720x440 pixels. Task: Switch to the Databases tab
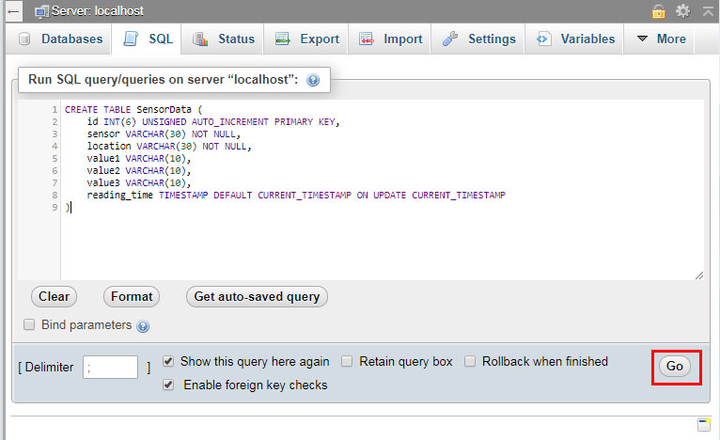61,39
